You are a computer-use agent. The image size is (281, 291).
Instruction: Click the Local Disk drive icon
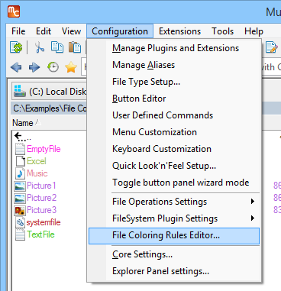(x=20, y=91)
